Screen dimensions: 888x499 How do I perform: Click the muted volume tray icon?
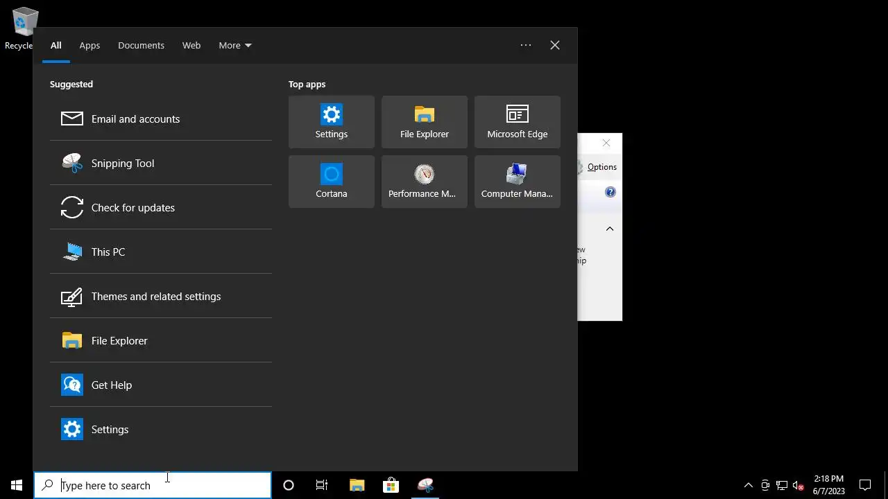[x=799, y=485]
